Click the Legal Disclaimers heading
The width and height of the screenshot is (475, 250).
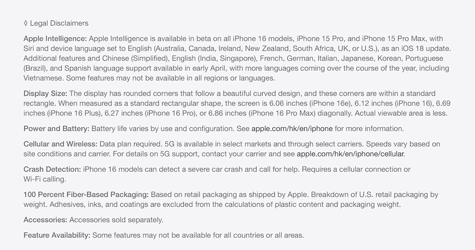click(59, 23)
